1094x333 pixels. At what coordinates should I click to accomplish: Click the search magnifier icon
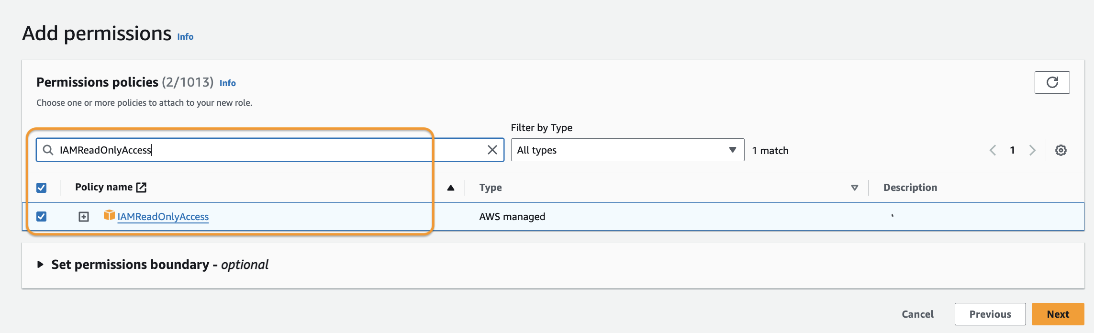(x=48, y=150)
